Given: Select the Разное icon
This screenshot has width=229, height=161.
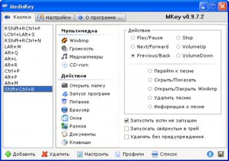Looking at the screenshot, I should [65, 126].
